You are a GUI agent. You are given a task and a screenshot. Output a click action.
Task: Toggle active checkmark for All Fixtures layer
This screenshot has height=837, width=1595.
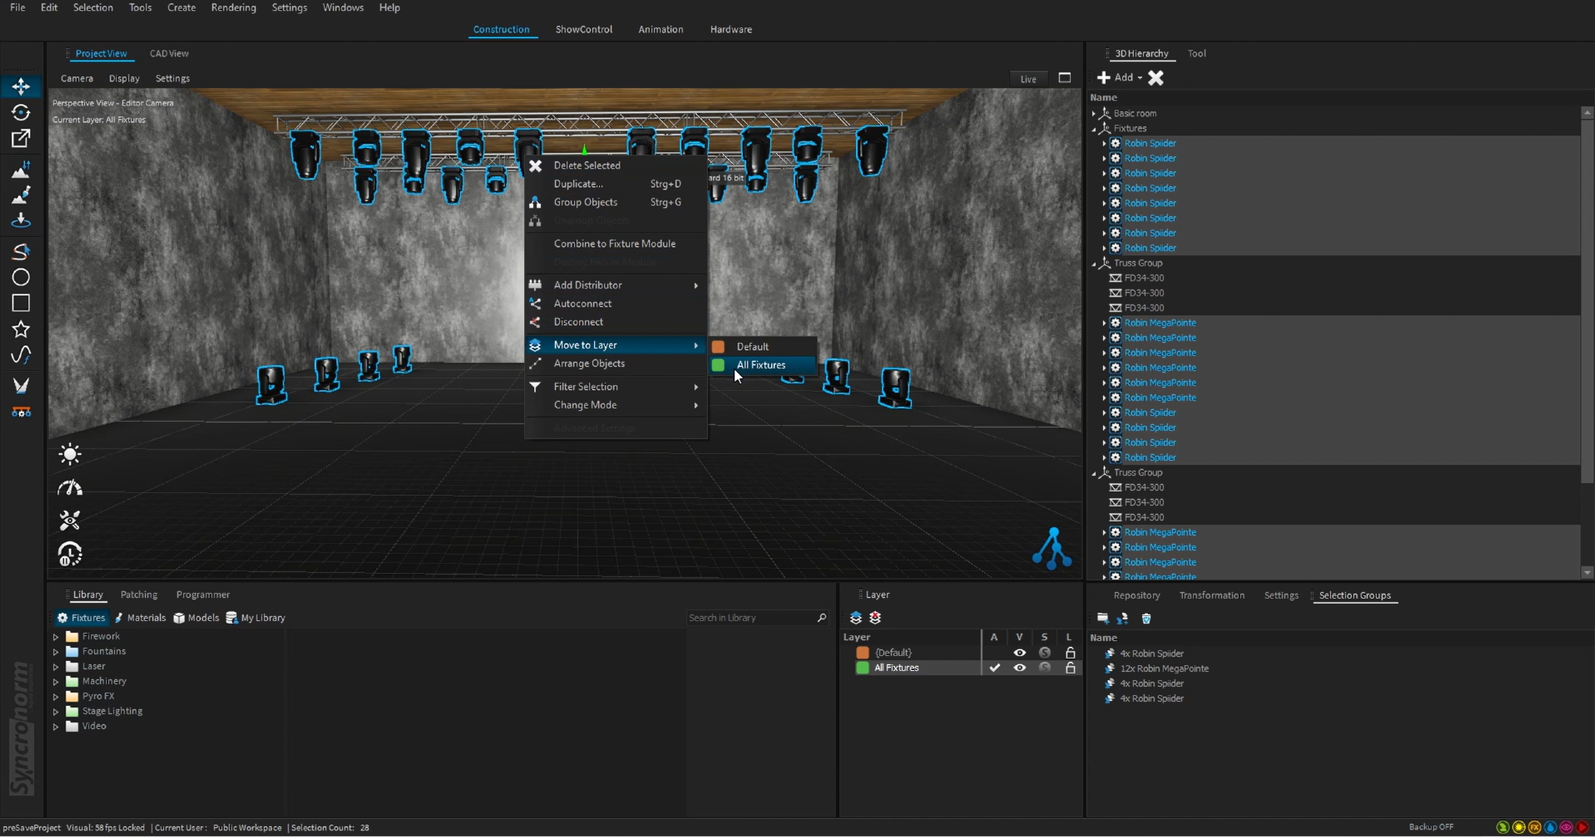pos(994,668)
